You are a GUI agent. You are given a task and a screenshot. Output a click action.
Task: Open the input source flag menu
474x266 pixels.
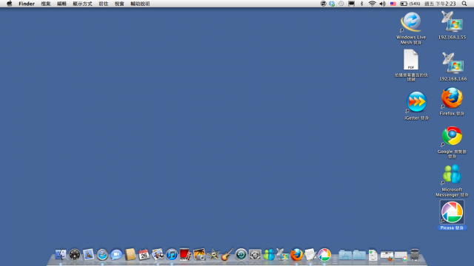click(393, 4)
